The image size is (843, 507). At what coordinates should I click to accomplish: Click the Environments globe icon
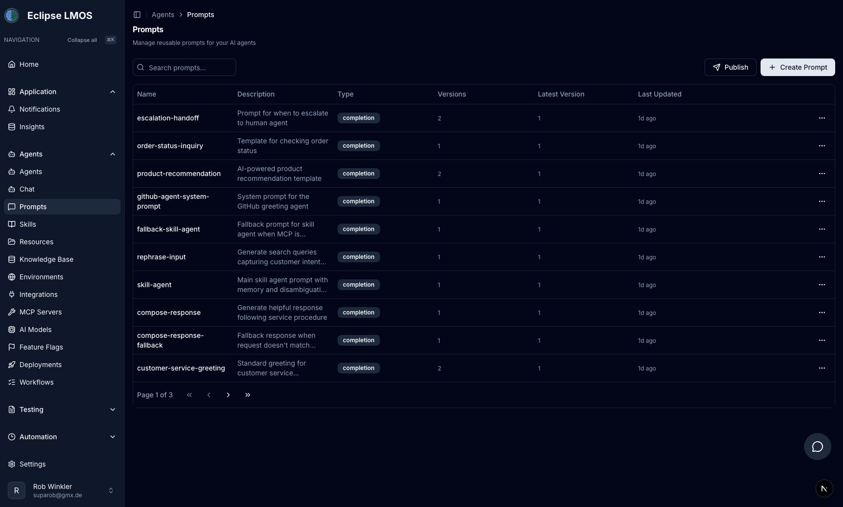point(12,277)
